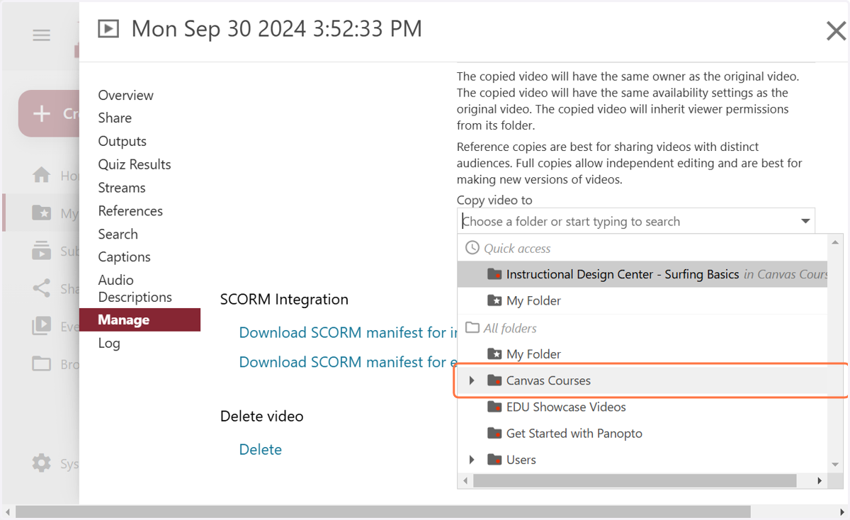The image size is (850, 520).
Task: Open the References tab
Action: (x=130, y=211)
